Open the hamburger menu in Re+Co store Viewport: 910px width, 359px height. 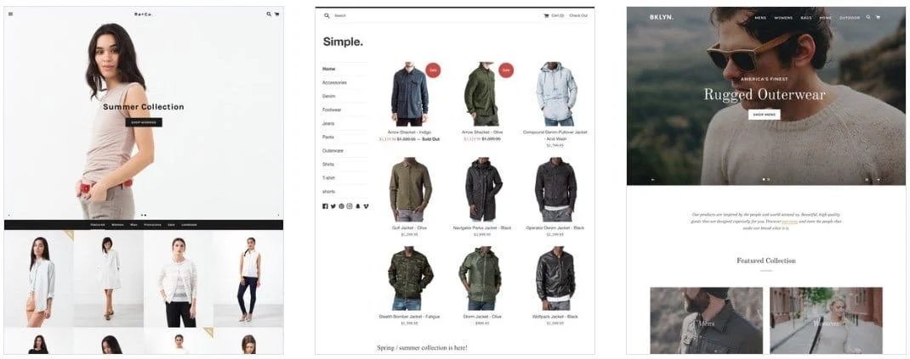(10, 14)
